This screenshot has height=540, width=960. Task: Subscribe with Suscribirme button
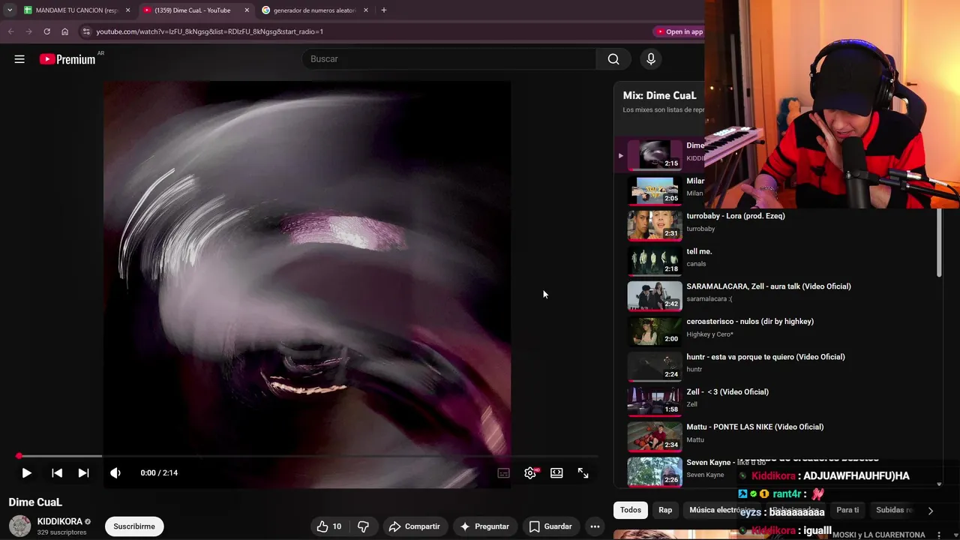134,526
